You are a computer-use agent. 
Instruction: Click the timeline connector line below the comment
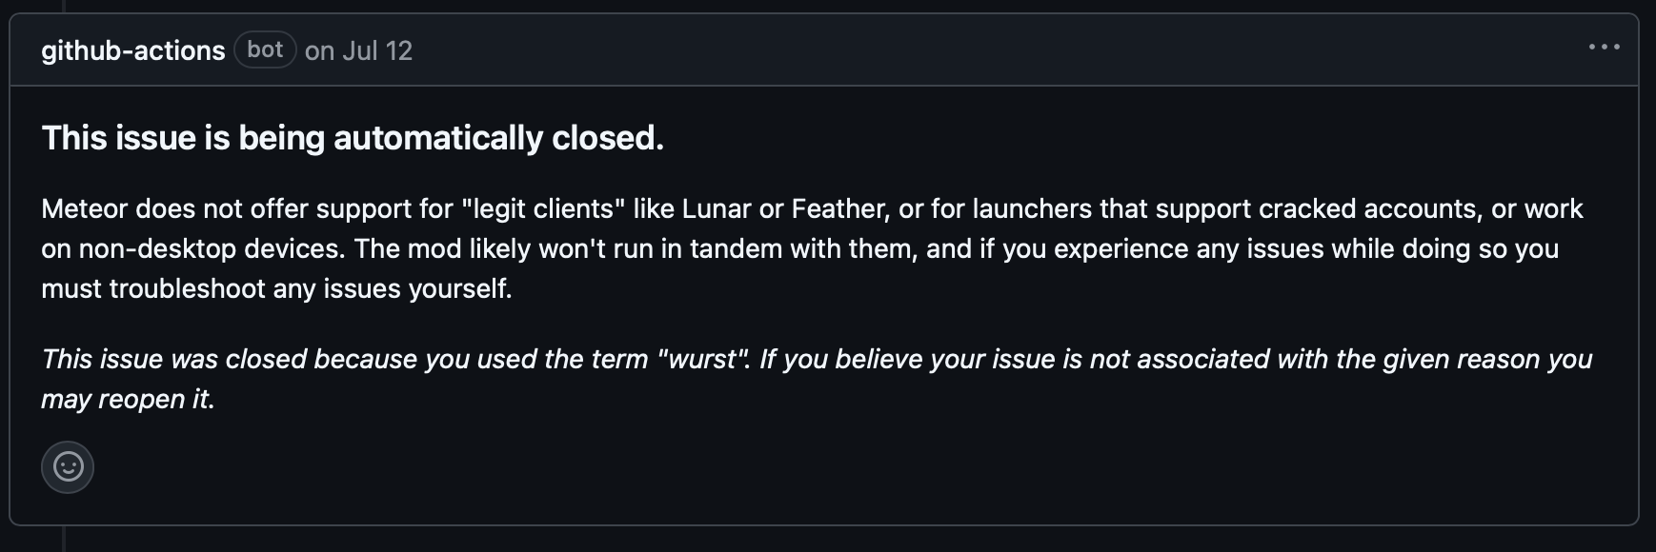point(63,539)
